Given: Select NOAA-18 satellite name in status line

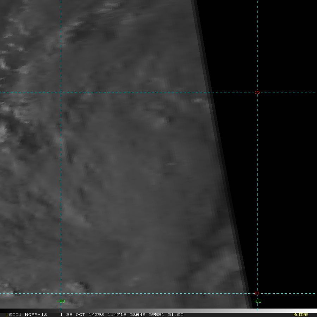Looking at the screenshot, I should point(36,315).
